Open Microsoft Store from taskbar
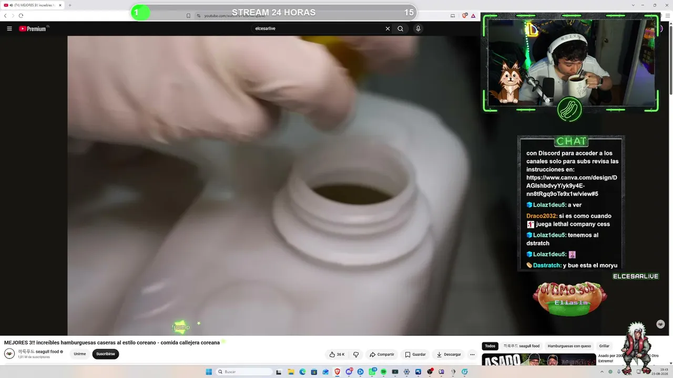673x378 pixels. coord(314,372)
